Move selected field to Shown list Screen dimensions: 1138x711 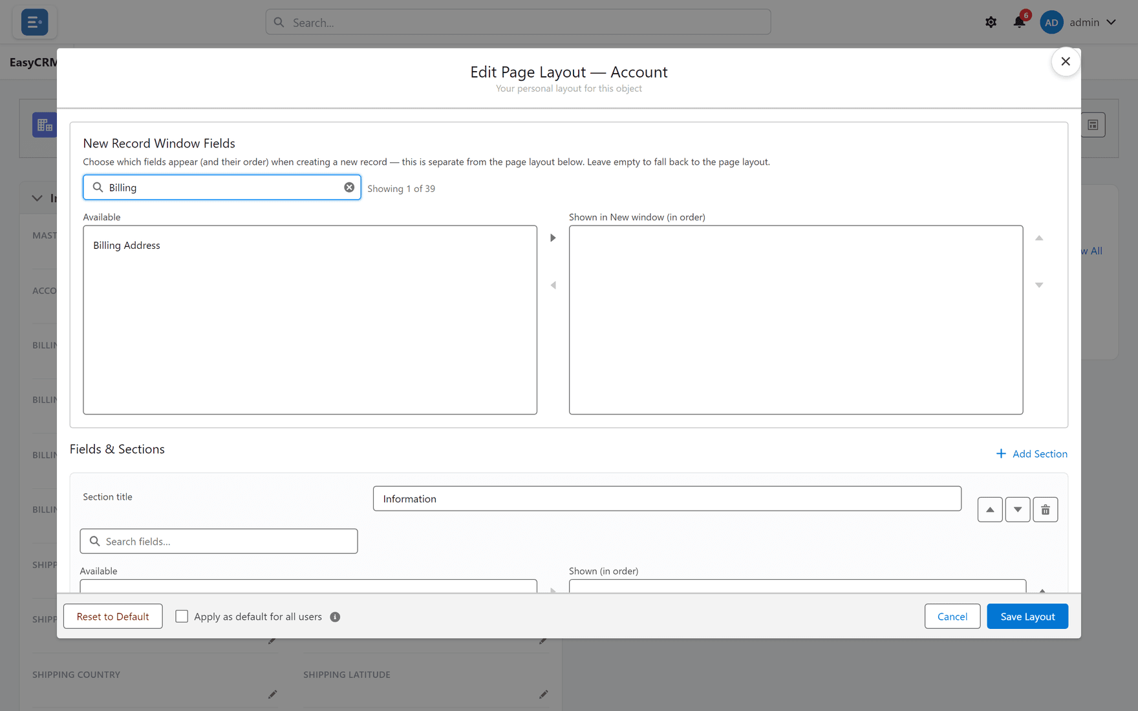point(553,238)
